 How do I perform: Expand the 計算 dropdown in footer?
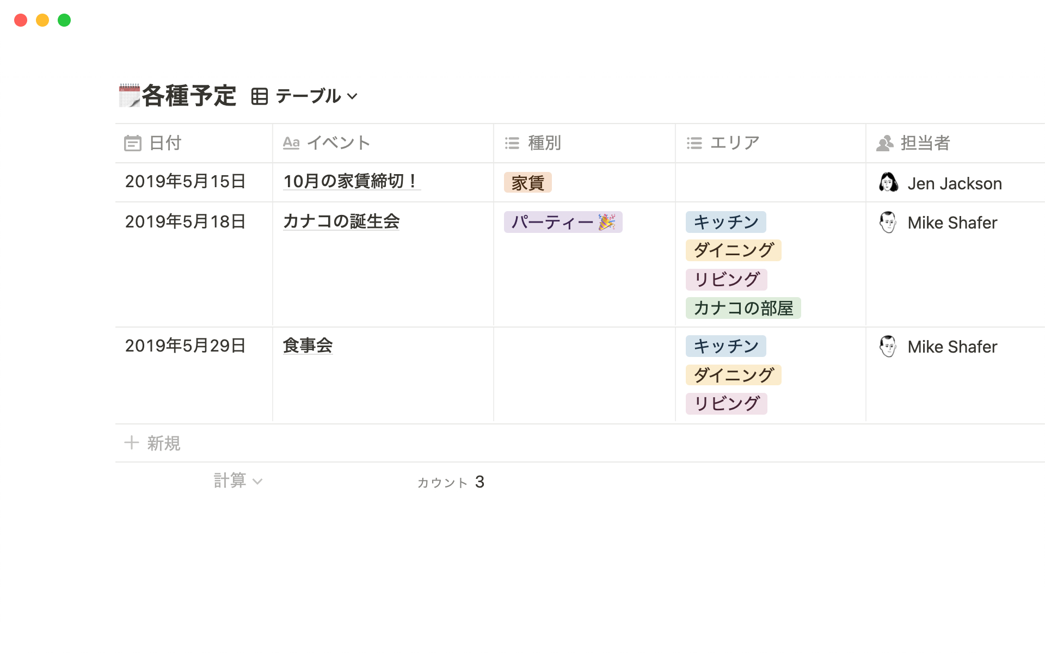point(238,481)
